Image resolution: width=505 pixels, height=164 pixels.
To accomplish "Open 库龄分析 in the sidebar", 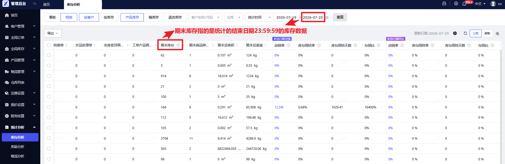I will [17, 147].
